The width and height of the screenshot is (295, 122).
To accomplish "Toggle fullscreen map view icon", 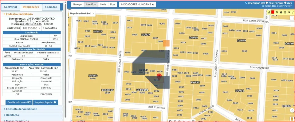I will click(x=292, y=18).
